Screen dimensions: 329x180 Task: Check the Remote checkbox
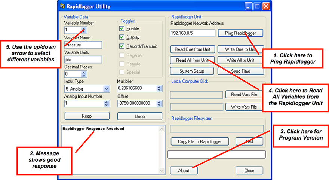pyautogui.click(x=122, y=64)
